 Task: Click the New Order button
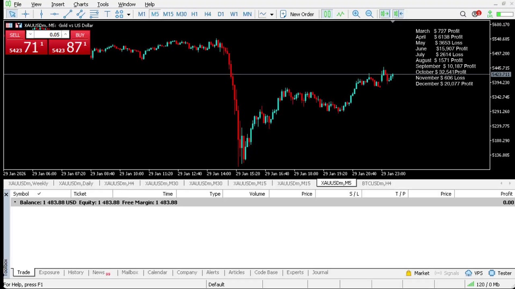pyautogui.click(x=297, y=14)
